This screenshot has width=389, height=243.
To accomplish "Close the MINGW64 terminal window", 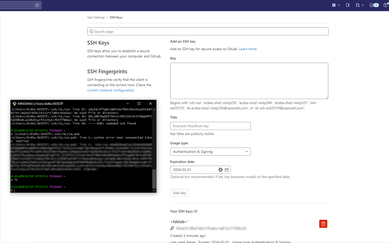I will click(150, 104).
